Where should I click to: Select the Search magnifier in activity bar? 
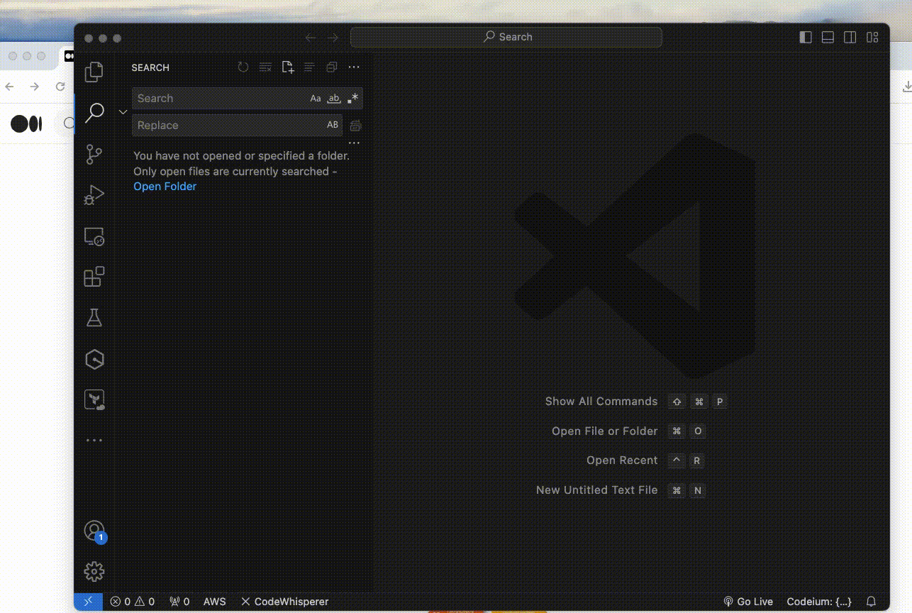coord(94,112)
